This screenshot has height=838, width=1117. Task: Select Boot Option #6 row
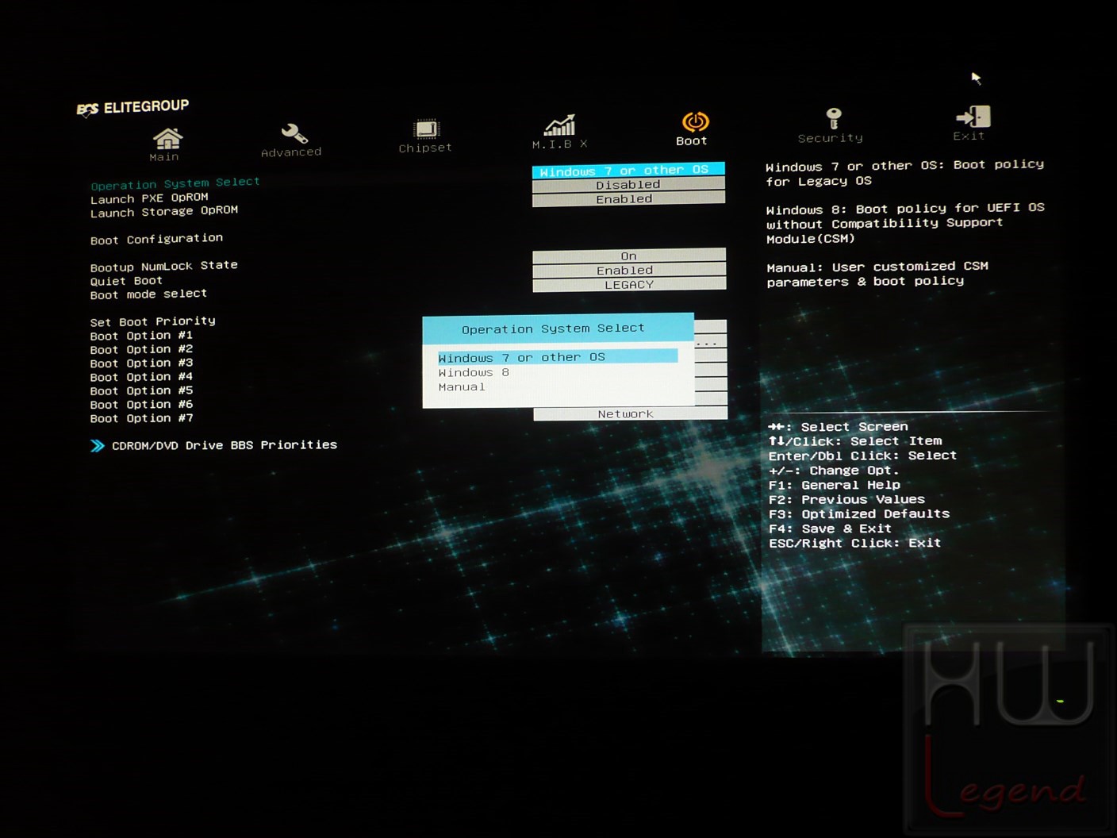pyautogui.click(x=141, y=405)
